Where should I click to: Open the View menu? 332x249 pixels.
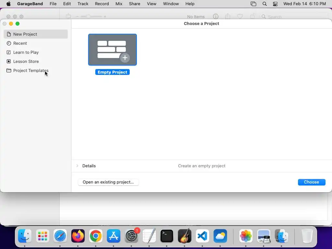tap(152, 4)
